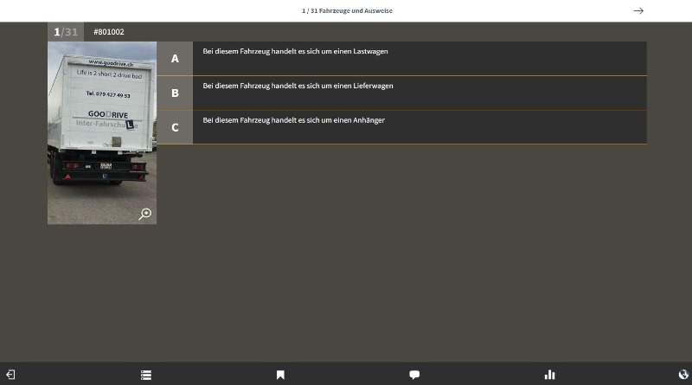Choose answer text ending with 'Anhänger'
Screen dimensions: 692x385
pos(293,120)
